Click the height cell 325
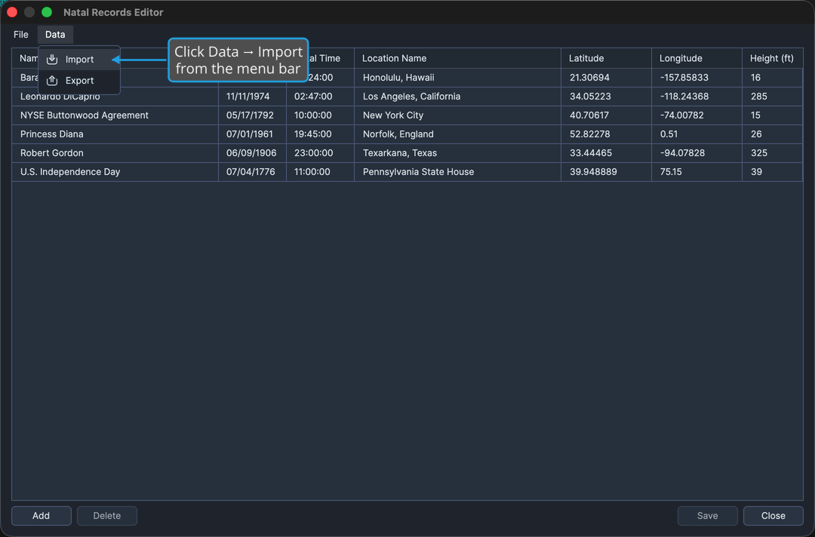 pos(773,153)
